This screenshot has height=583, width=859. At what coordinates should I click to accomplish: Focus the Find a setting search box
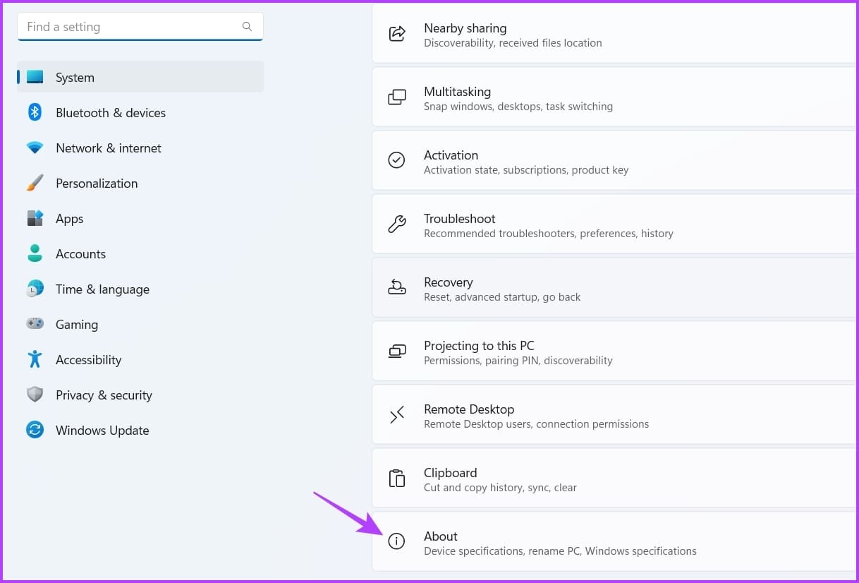pos(140,27)
